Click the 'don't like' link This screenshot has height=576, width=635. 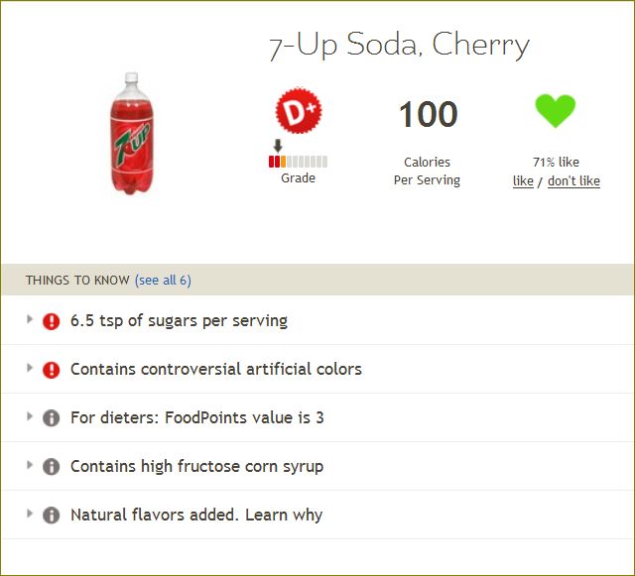tap(573, 181)
